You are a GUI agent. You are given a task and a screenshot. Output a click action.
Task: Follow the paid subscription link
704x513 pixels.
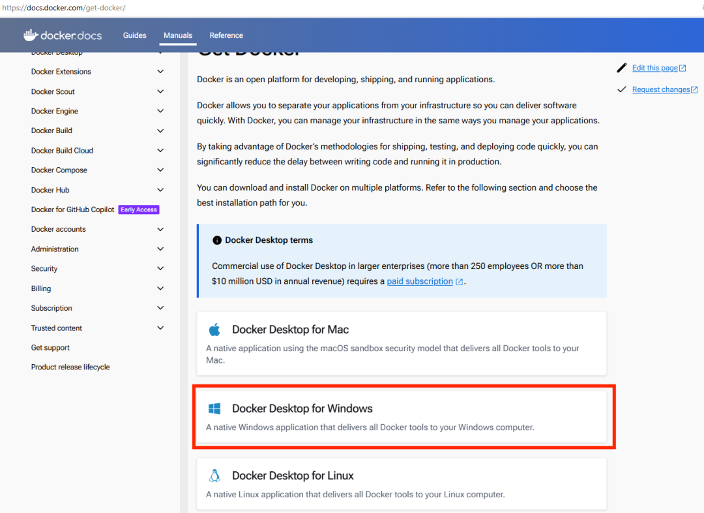420,281
